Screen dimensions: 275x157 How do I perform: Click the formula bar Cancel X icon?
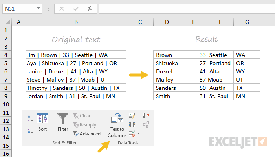coord(62,9)
